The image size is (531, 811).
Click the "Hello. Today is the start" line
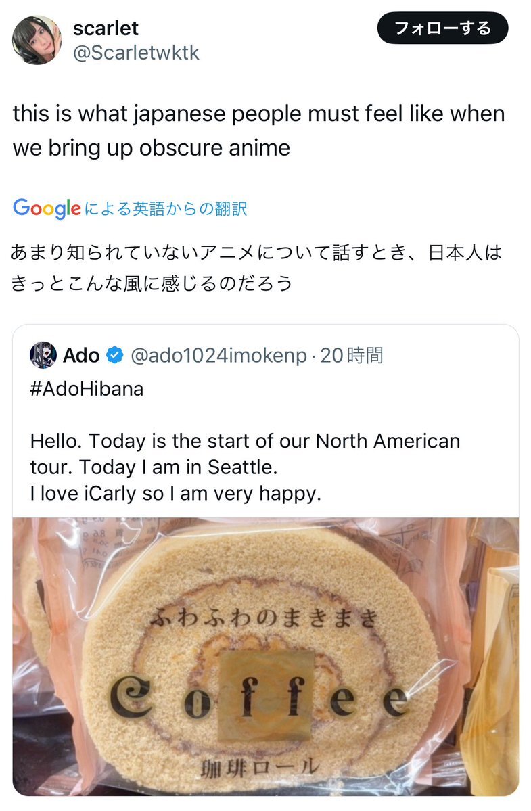point(245,441)
